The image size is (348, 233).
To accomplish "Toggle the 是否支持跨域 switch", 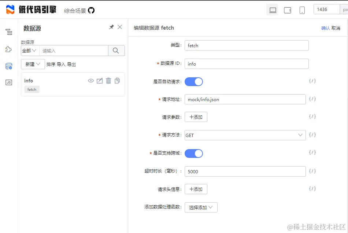I will coord(194,154).
